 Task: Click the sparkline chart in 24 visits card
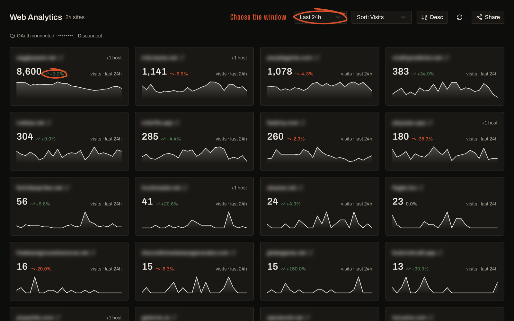[320, 220]
